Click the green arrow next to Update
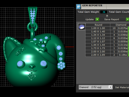Image resolution: width=129 pixels, height=97 pixels. click(x=97, y=19)
